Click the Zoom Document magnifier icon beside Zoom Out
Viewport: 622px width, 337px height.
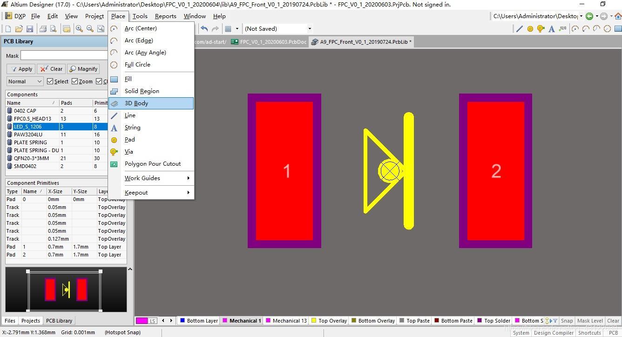coord(101,29)
